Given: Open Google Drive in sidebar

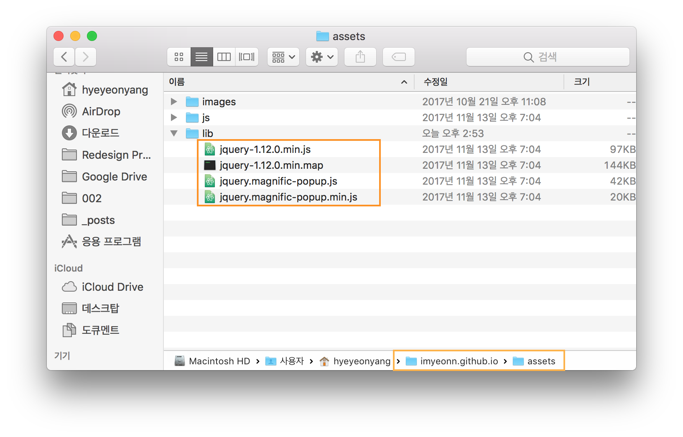Looking at the screenshot, I should pyautogui.click(x=104, y=177).
